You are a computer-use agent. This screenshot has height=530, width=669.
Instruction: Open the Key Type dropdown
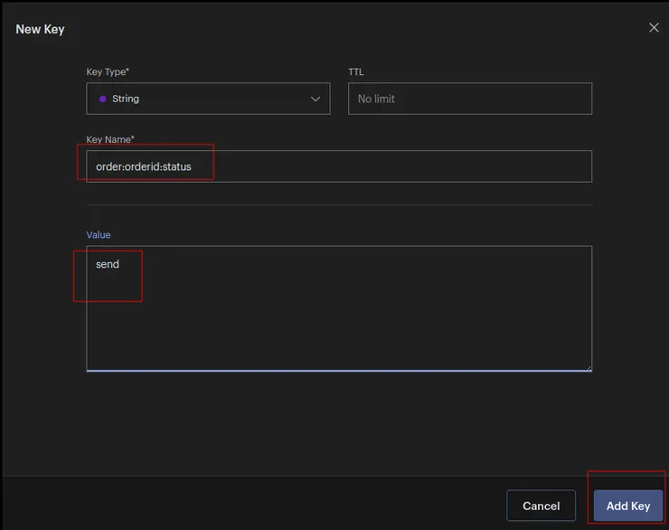(x=208, y=99)
